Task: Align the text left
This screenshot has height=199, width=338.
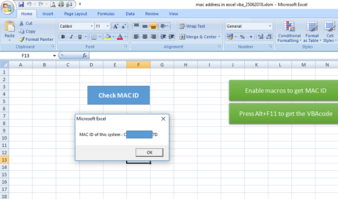Action: pos(136,37)
